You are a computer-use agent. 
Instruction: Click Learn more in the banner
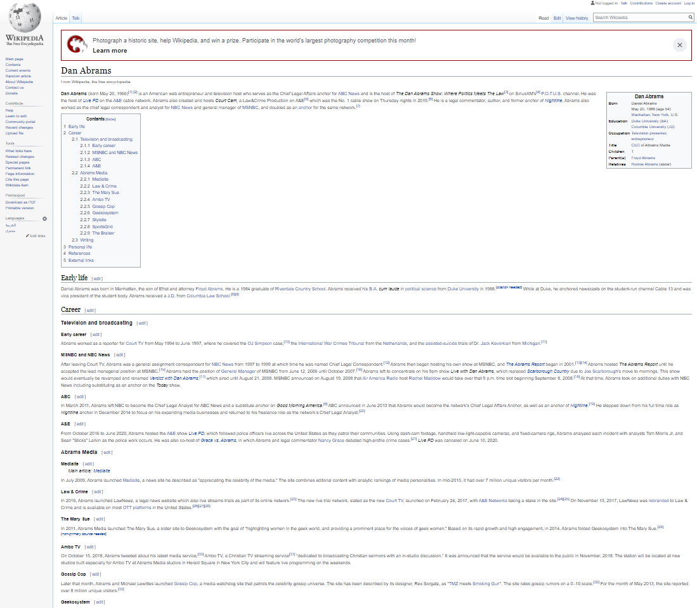tap(110, 51)
